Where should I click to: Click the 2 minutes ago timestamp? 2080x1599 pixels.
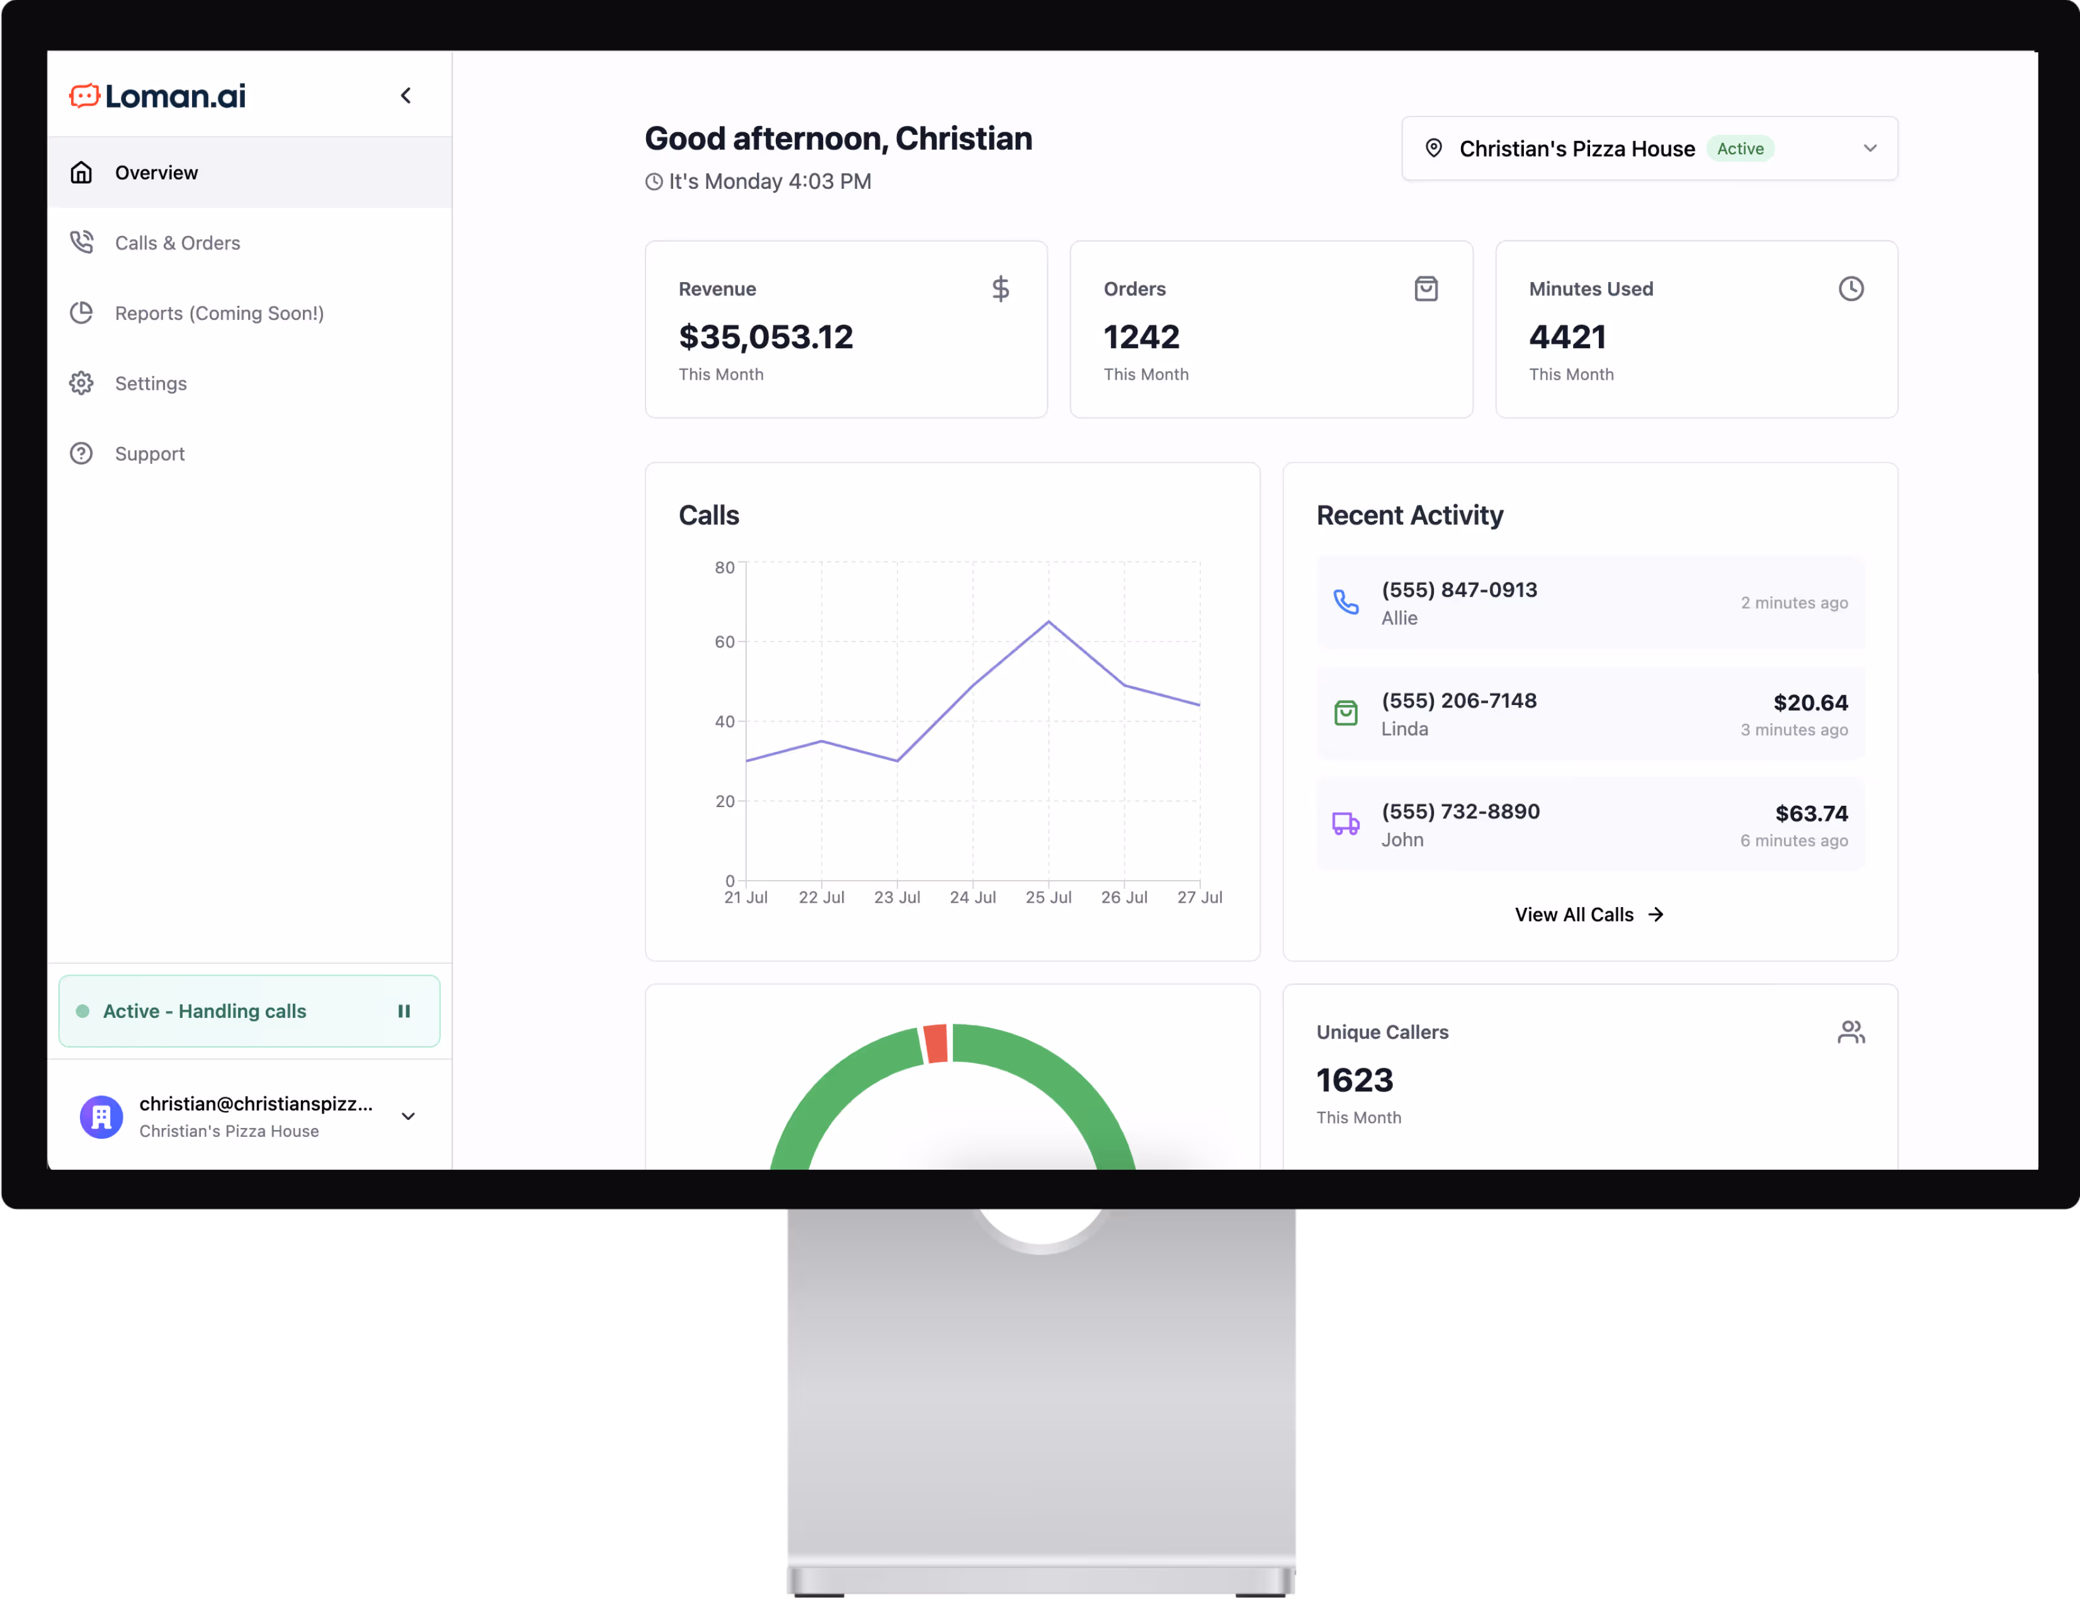pos(1794,602)
